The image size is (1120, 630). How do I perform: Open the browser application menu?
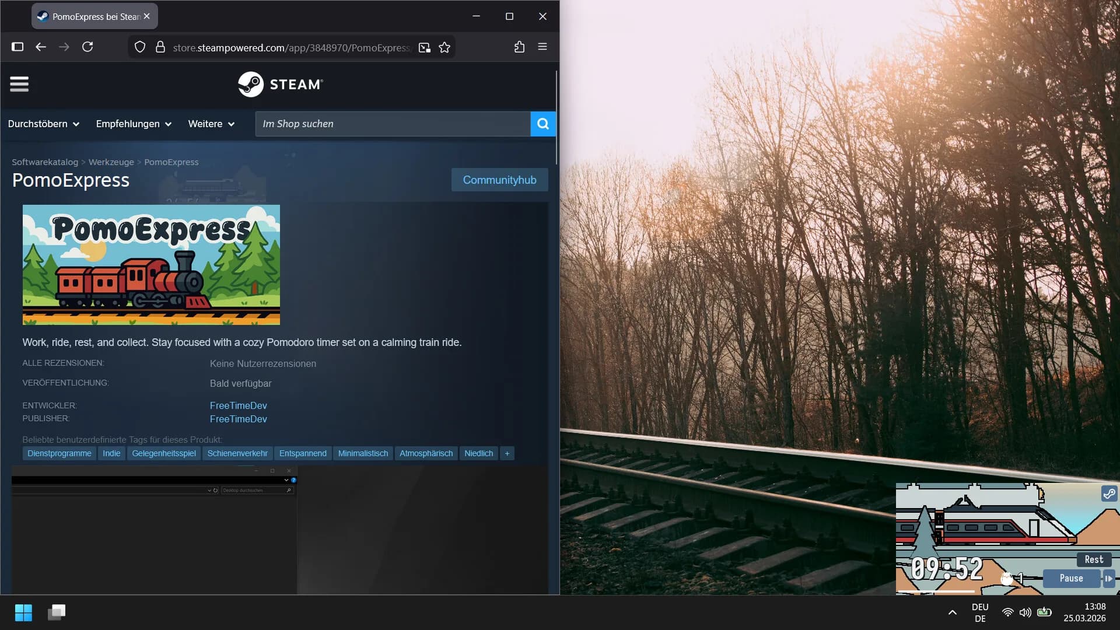(542, 47)
